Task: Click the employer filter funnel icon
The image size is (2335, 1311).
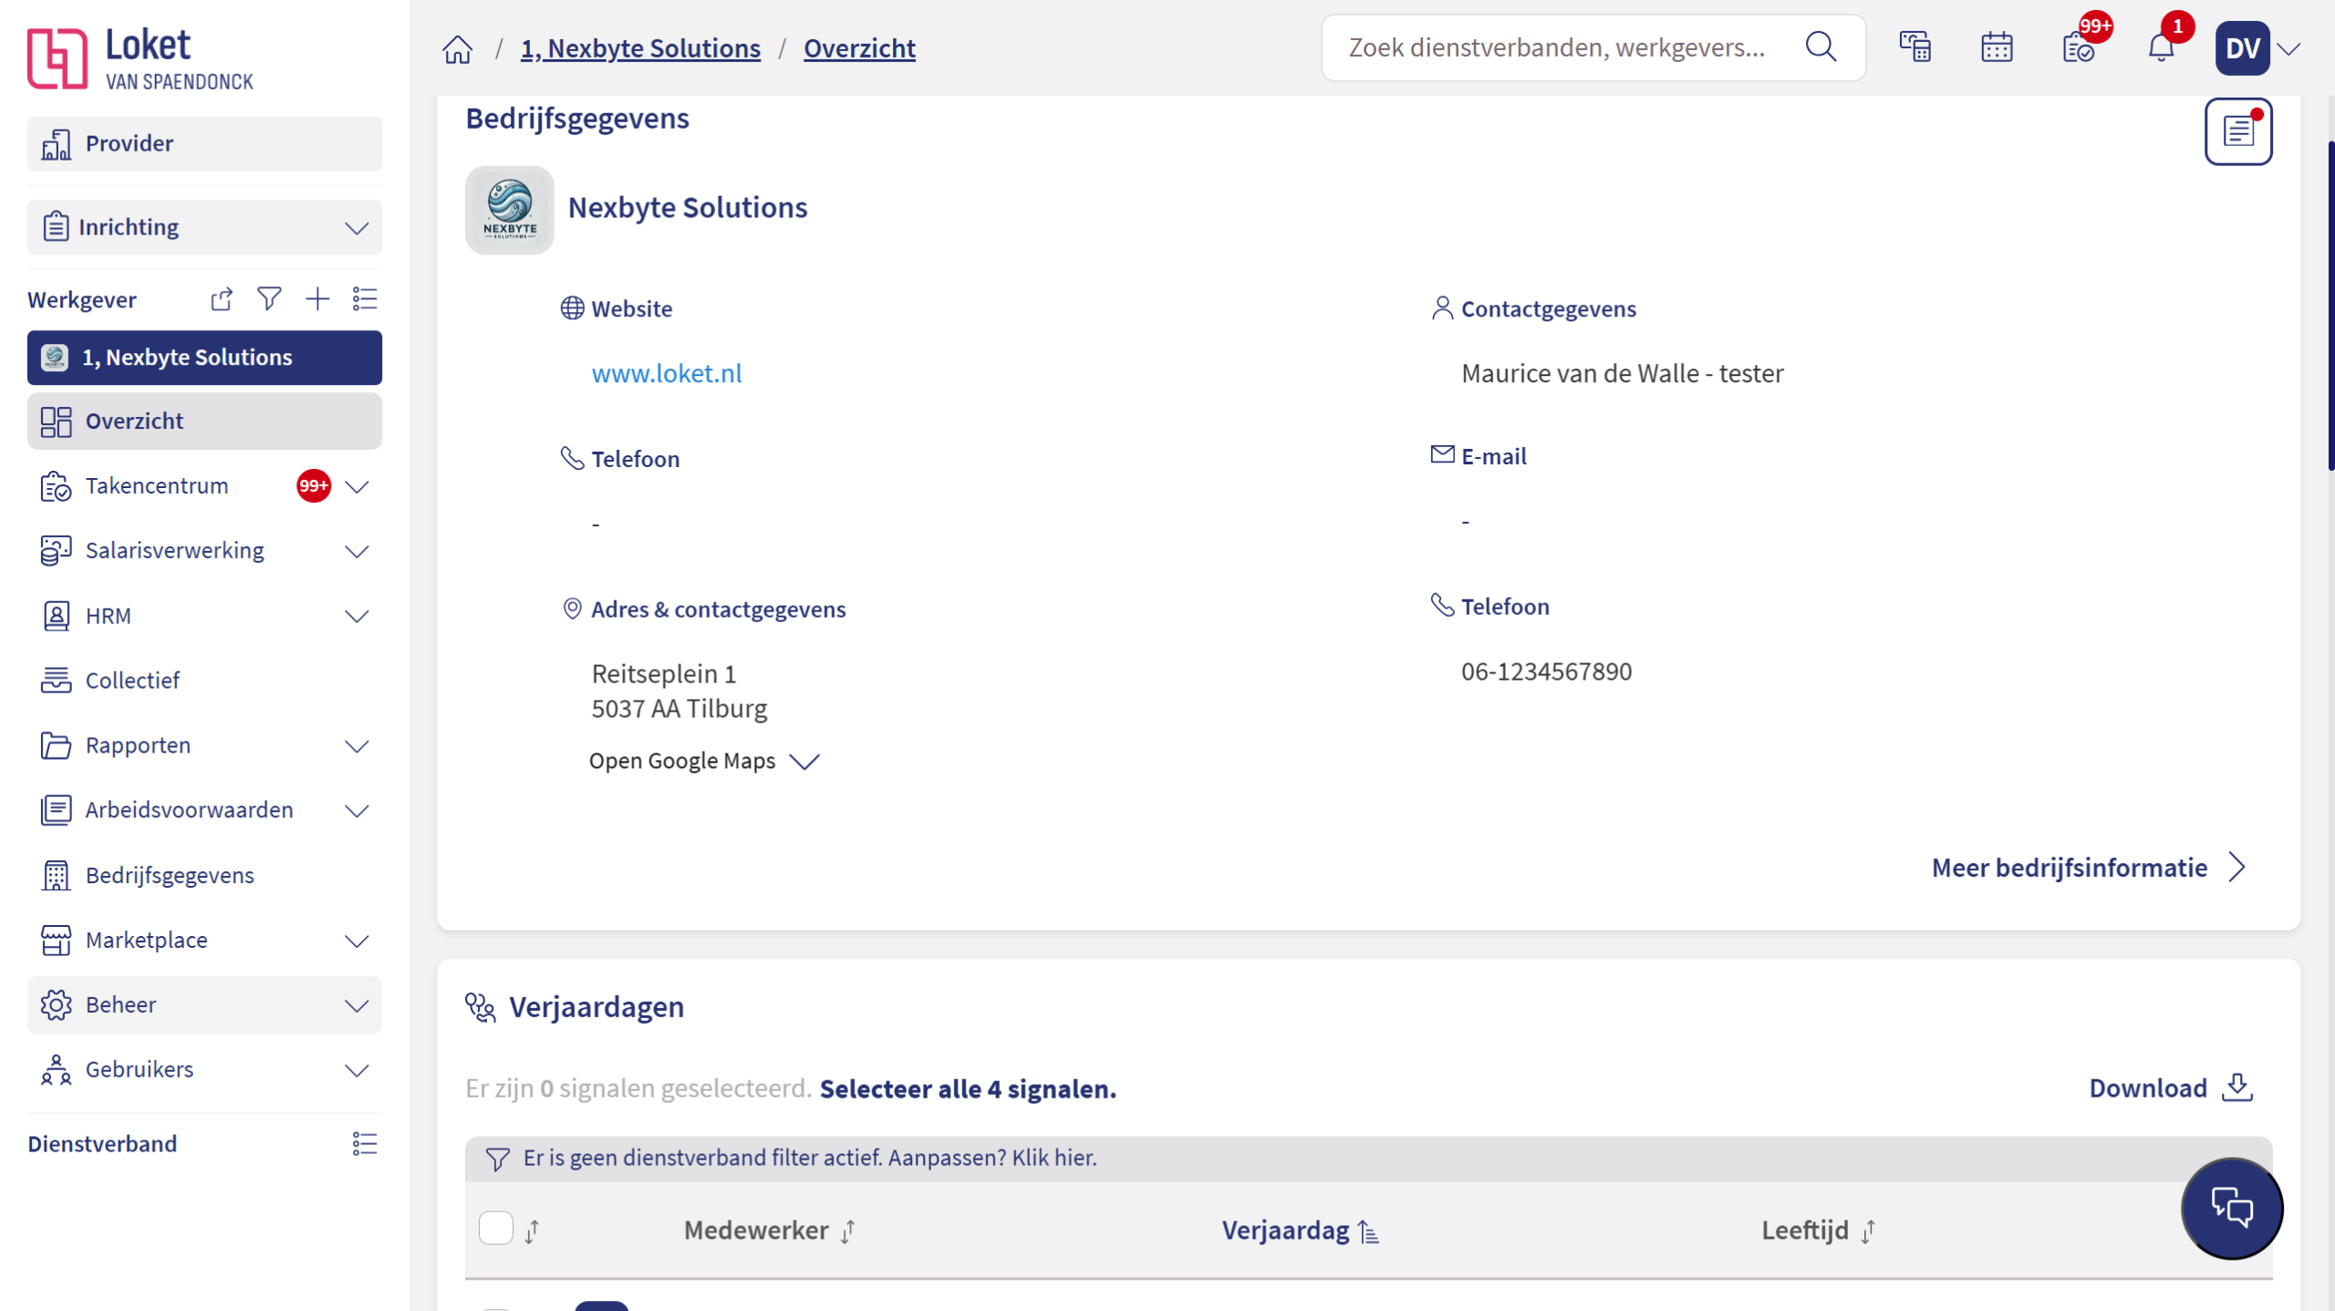Action: tap(269, 299)
